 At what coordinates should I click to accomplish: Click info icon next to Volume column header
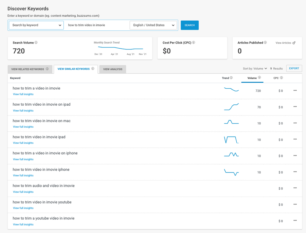[x=259, y=78]
